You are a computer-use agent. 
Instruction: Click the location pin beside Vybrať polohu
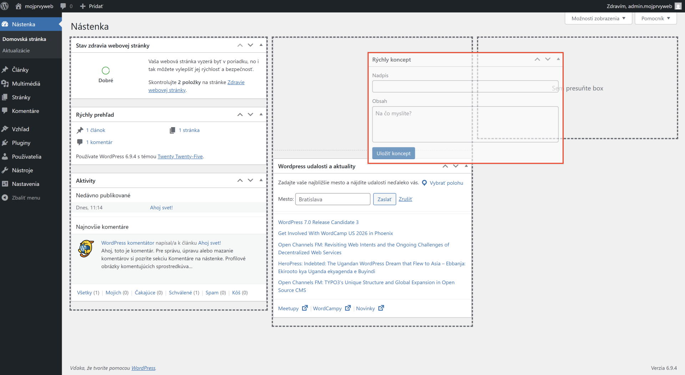click(x=424, y=183)
